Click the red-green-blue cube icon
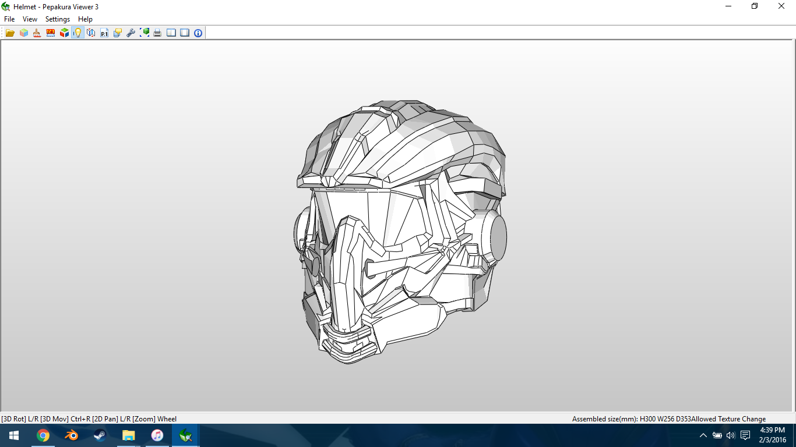This screenshot has width=796, height=447. (x=64, y=33)
